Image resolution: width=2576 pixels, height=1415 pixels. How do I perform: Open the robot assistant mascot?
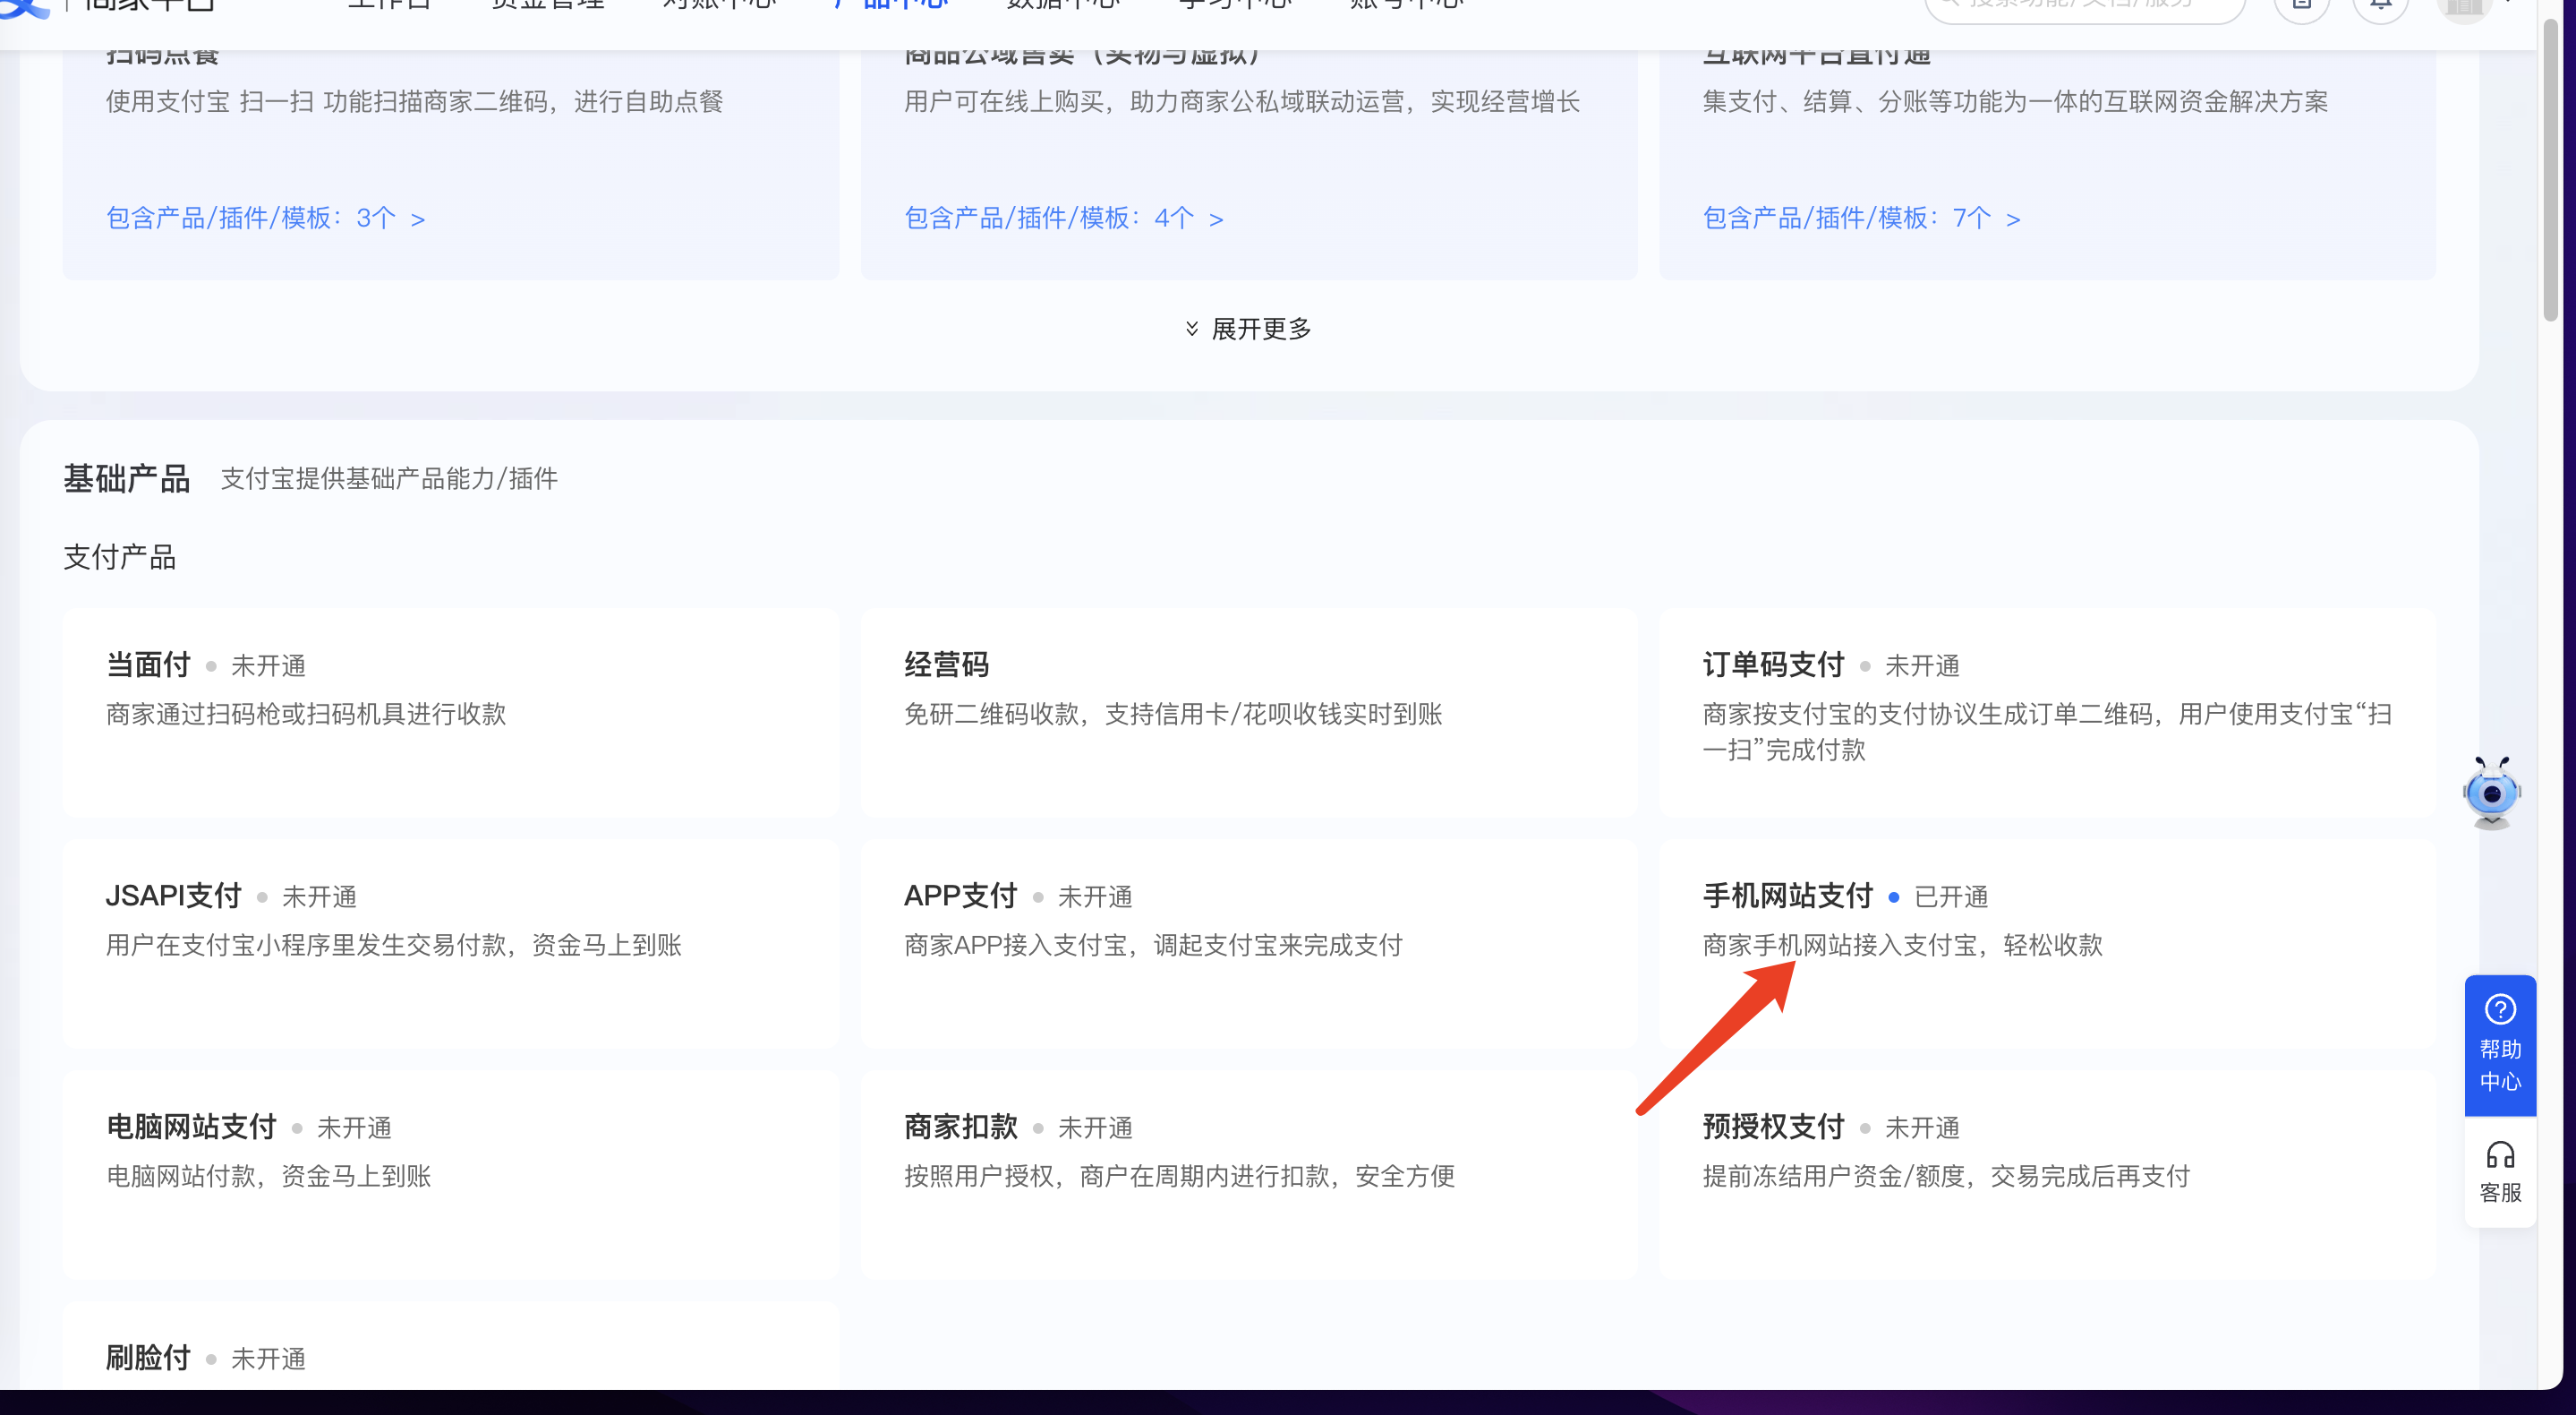point(2492,793)
